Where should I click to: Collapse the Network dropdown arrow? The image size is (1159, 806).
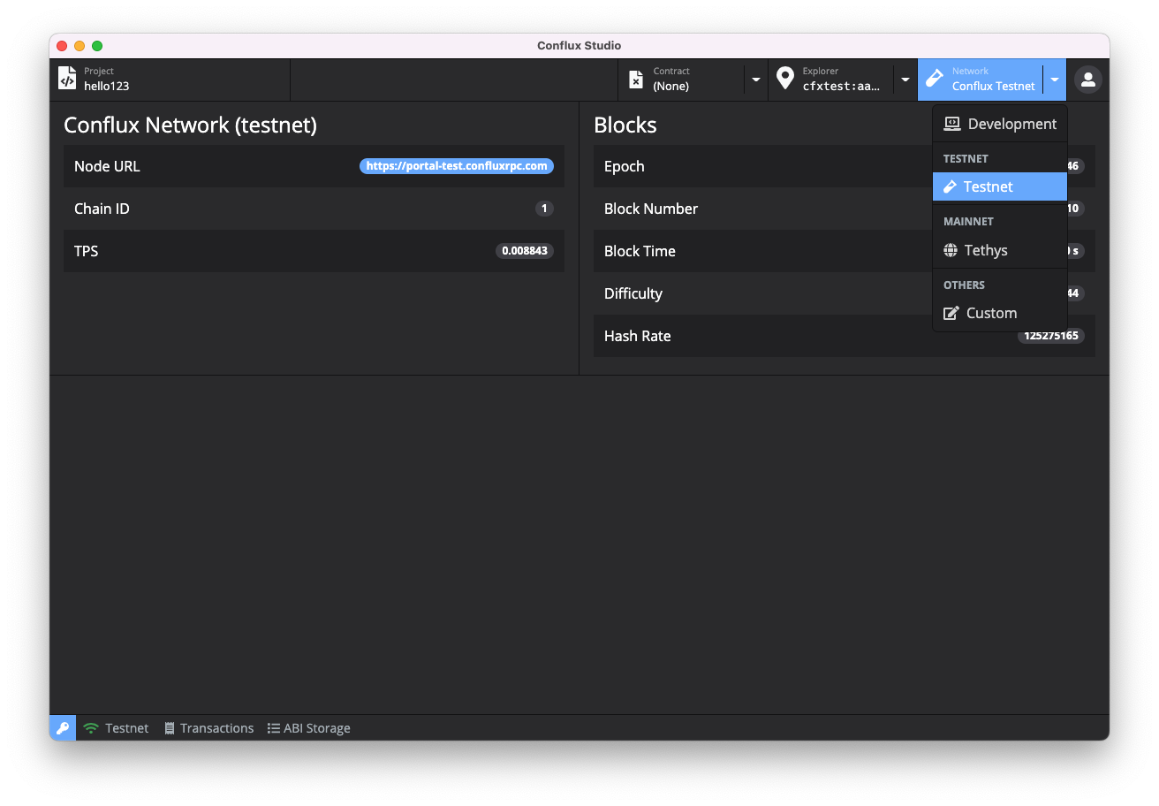[x=1055, y=80]
